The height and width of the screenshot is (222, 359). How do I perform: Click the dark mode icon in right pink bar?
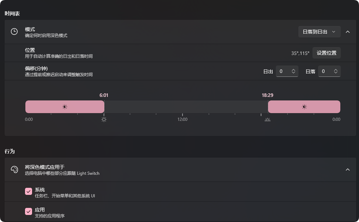point(304,107)
